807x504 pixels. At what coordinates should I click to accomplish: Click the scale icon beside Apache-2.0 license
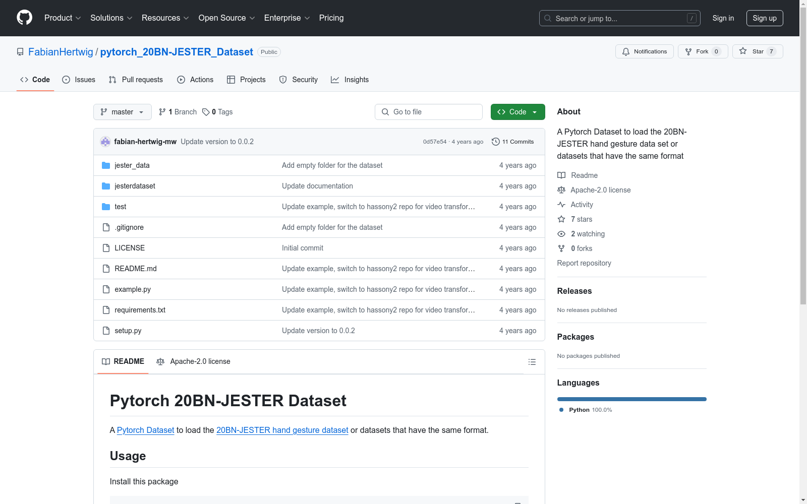[x=561, y=190]
